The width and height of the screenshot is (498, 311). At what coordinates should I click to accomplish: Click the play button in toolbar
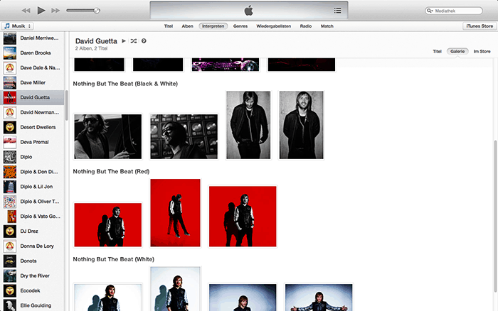coord(41,11)
